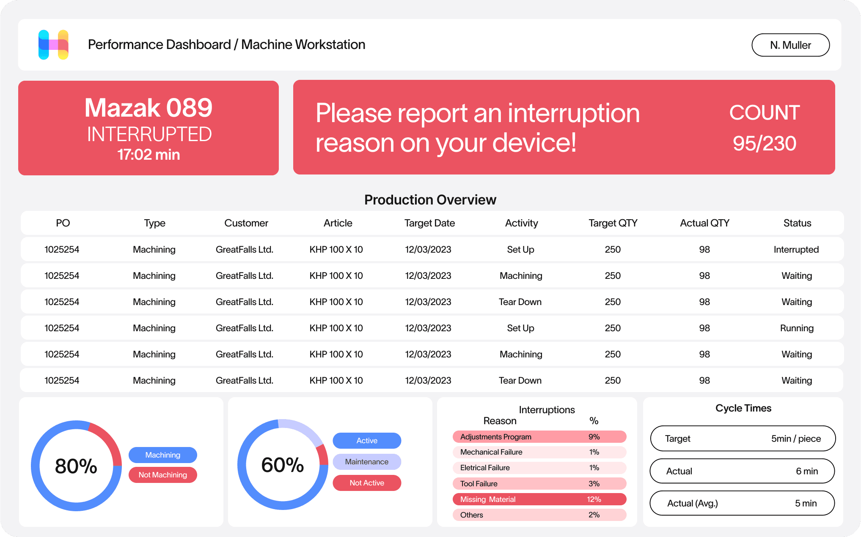Click the Not Active legend icon in chart
This screenshot has height=537, width=861.
(366, 482)
